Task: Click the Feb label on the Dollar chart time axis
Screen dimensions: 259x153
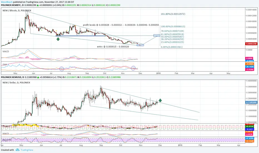Action: pyautogui.click(x=200, y=145)
